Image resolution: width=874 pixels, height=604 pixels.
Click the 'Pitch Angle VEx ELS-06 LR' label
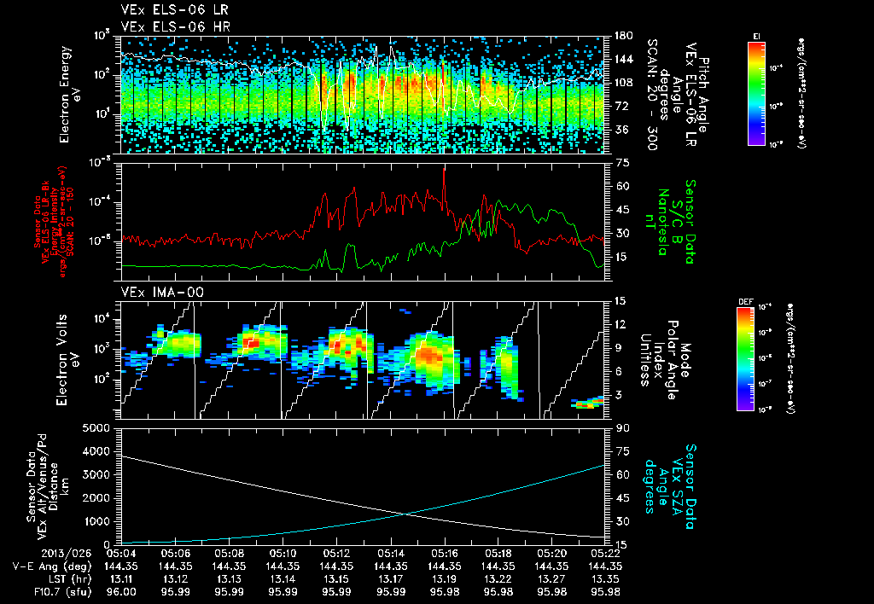coord(697,95)
